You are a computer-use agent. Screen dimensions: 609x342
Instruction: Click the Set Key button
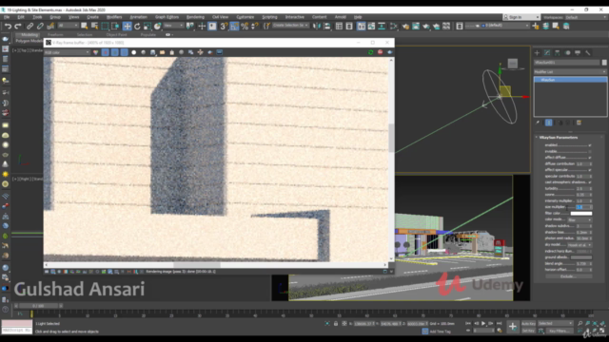(x=528, y=331)
